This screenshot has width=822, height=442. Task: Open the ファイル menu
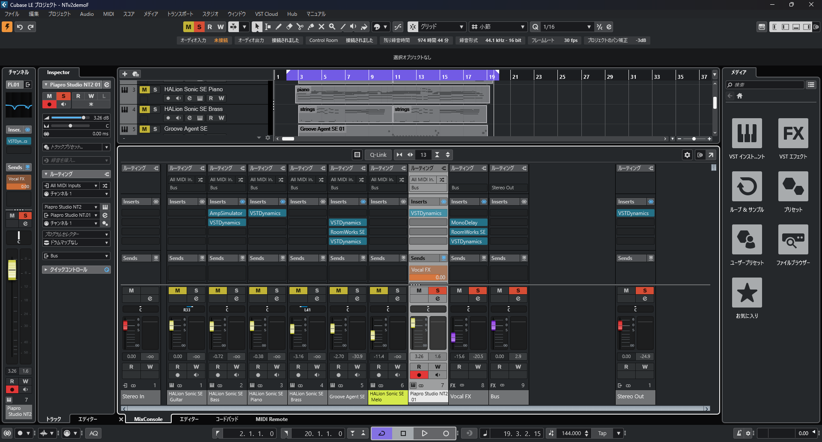(x=12, y=14)
